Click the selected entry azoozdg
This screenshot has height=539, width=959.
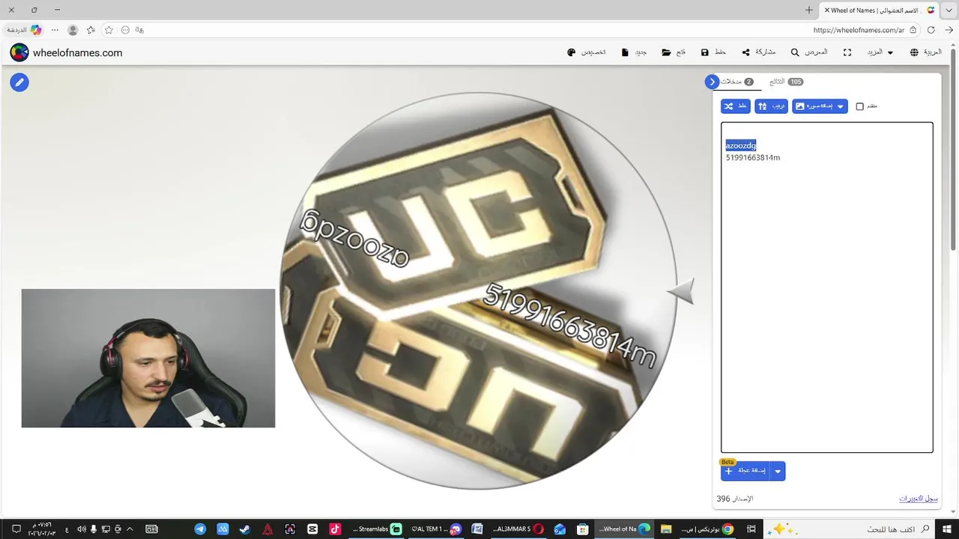740,145
